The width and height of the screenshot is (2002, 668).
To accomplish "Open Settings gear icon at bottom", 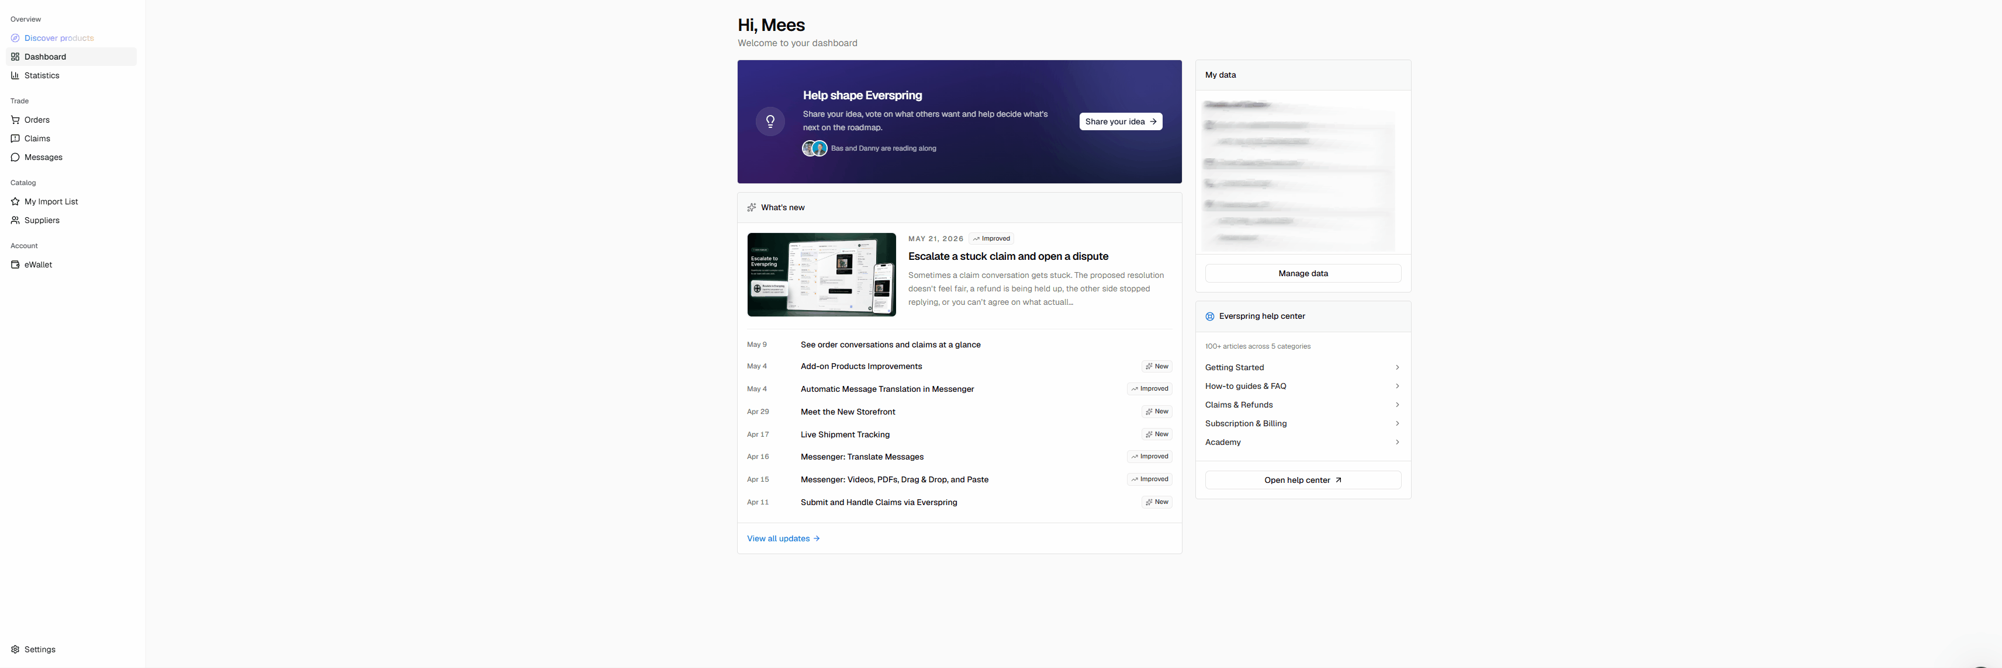I will 15,649.
